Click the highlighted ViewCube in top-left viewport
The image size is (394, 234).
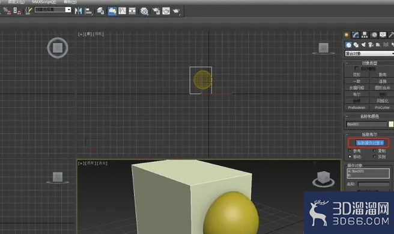point(58,48)
